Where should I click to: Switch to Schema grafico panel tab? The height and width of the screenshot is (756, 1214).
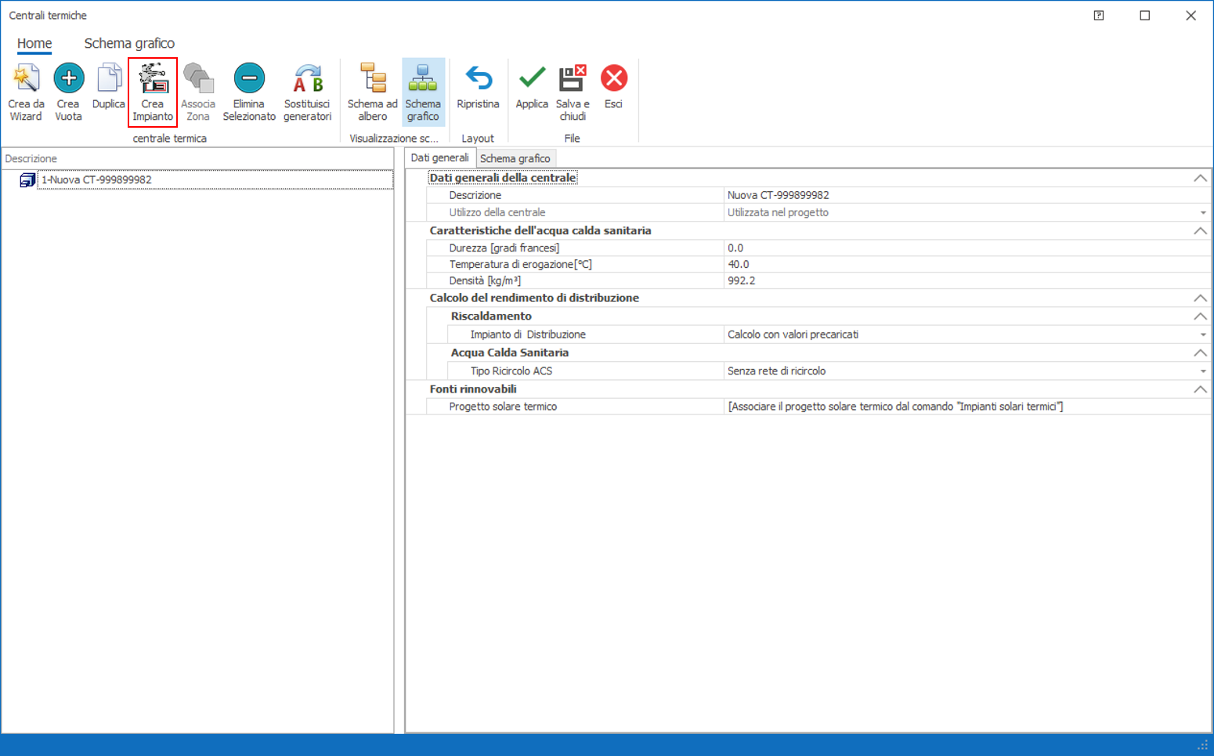pos(515,158)
